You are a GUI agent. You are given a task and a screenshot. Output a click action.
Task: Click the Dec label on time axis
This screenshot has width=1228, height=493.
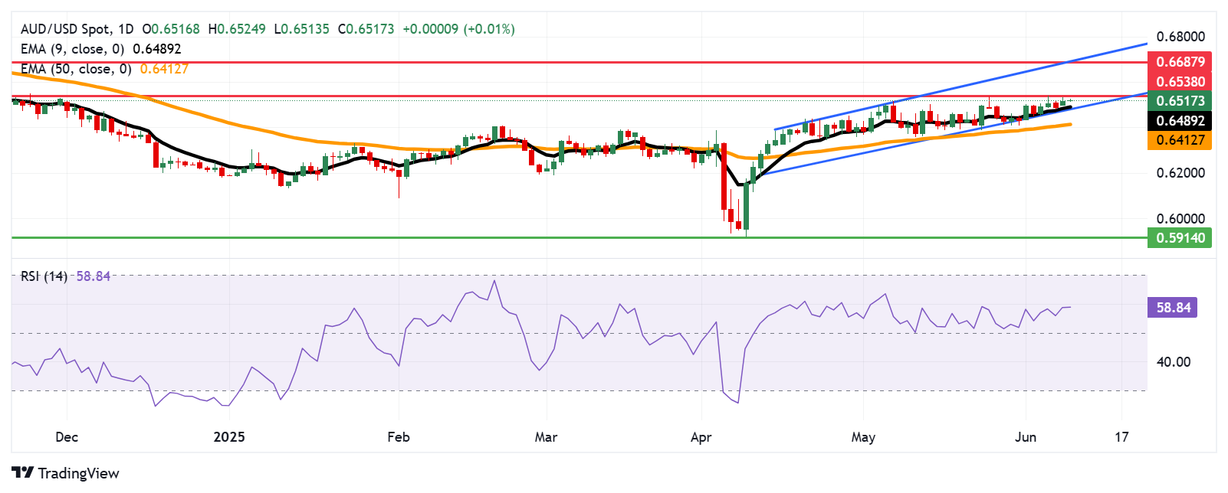coord(67,437)
